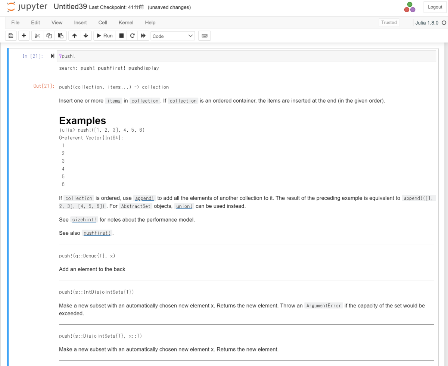The width and height of the screenshot is (448, 366).
Task: Click the Logout button
Action: coord(435,7)
